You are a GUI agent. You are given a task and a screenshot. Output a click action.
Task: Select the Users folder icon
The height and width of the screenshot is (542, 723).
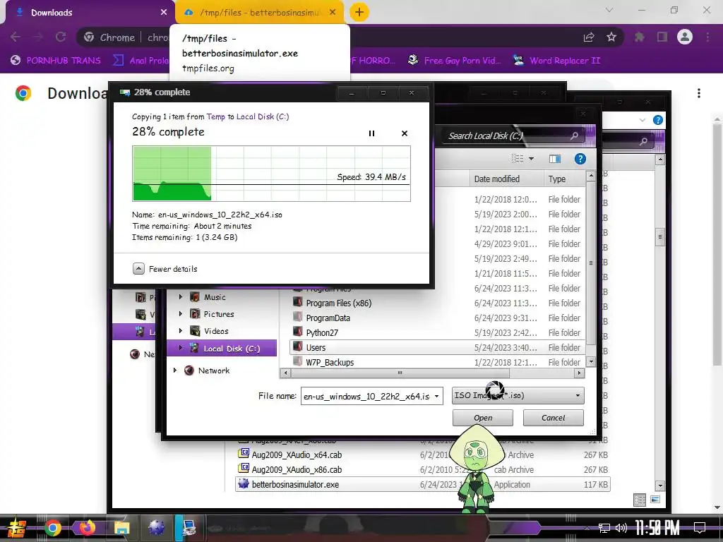coord(298,347)
